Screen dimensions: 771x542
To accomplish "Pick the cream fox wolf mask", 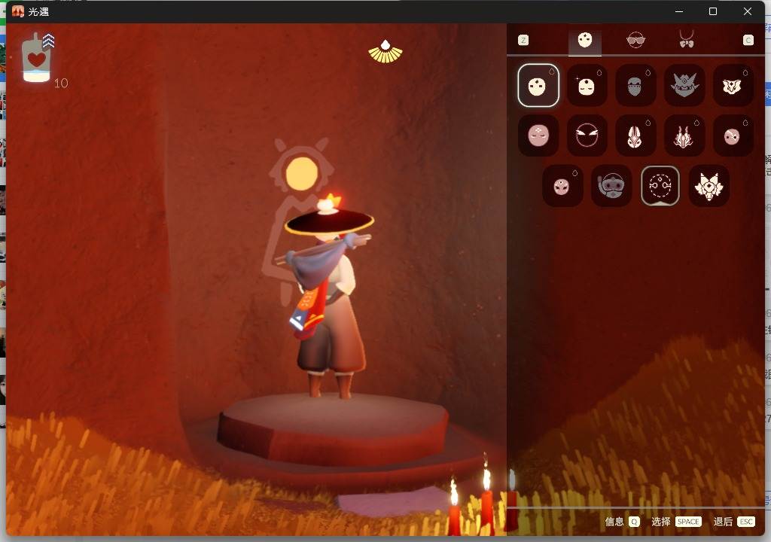I will click(709, 186).
